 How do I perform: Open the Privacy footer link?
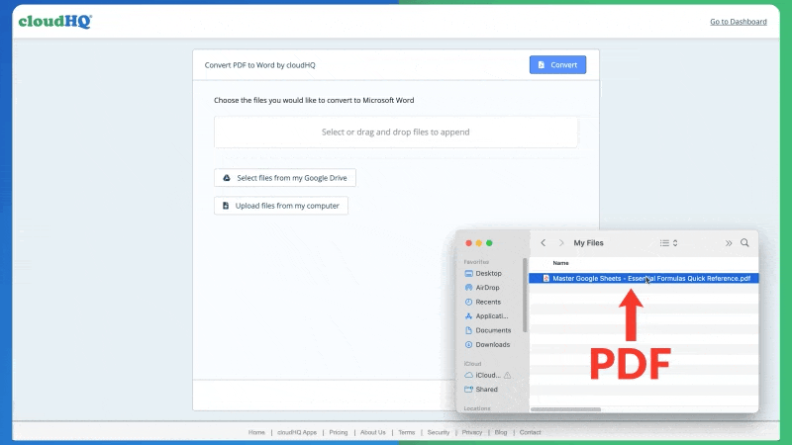[x=472, y=432]
